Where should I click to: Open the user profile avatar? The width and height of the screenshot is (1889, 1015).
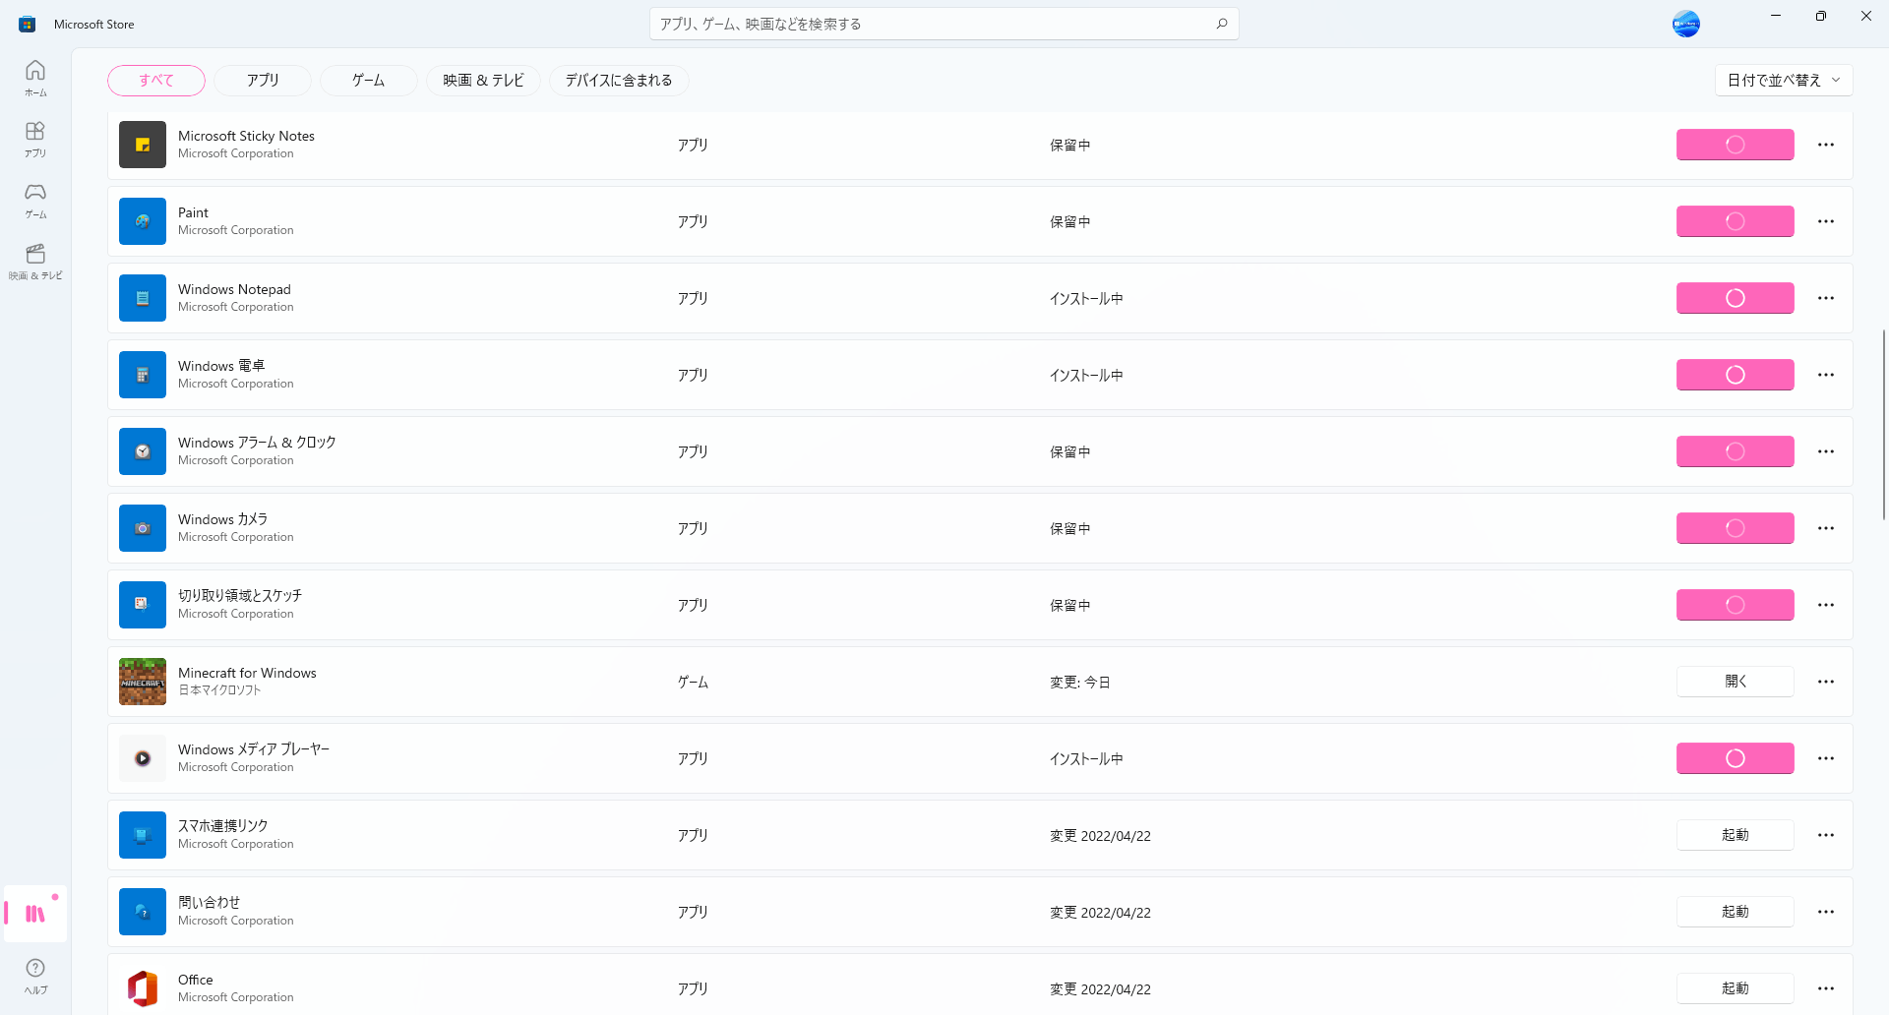(x=1686, y=24)
